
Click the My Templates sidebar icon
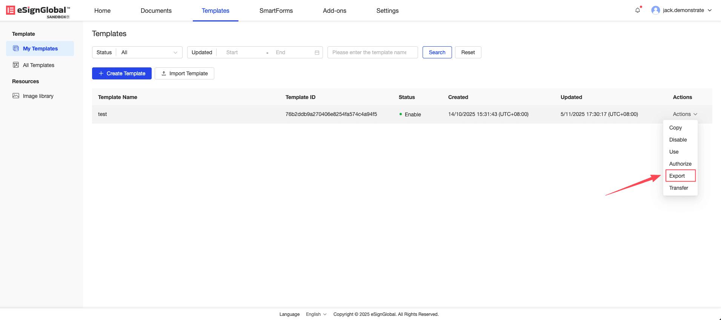point(16,49)
